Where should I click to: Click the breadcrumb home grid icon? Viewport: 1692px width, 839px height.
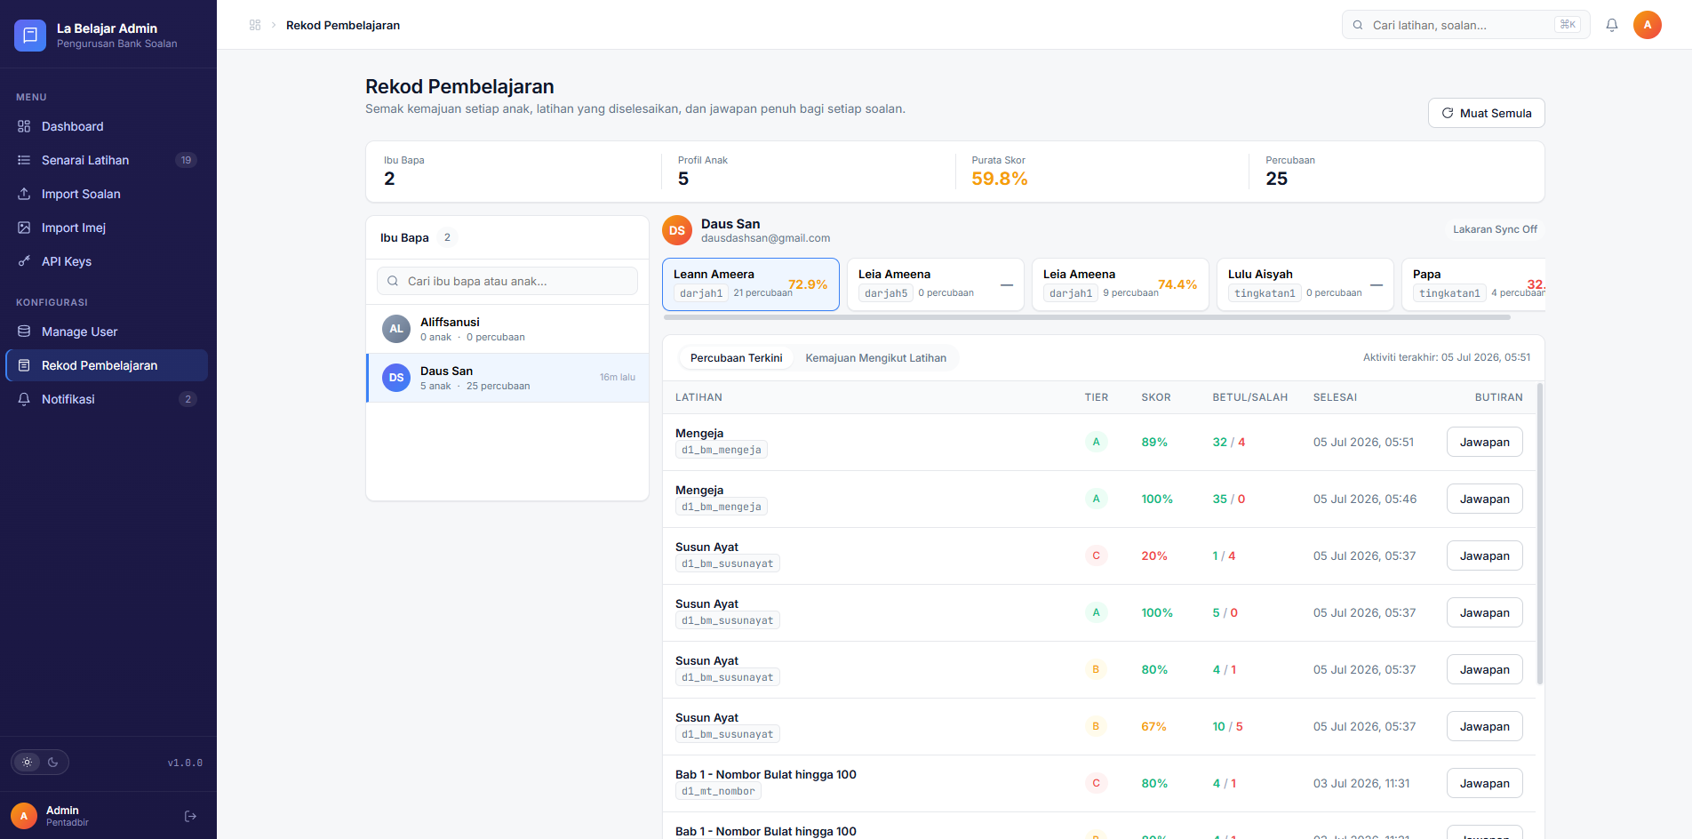click(255, 25)
